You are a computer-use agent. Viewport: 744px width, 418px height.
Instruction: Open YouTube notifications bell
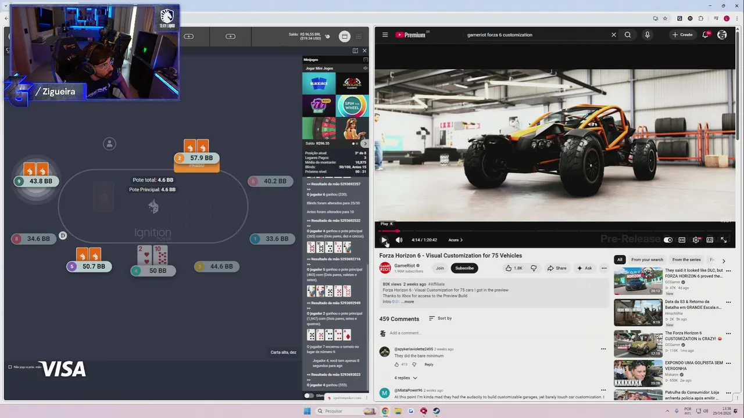coord(706,35)
